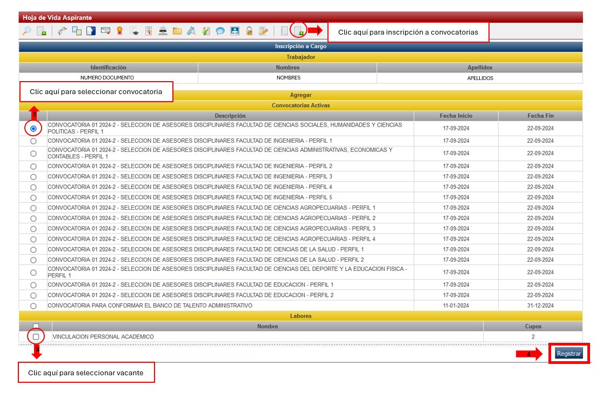Select the CIENCIAS DEL DEPORTE convocatoria radio
616x405 pixels.
tap(34, 273)
